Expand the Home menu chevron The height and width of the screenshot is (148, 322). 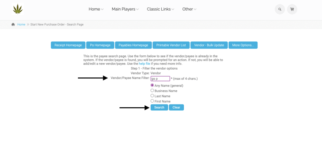tap(102, 9)
